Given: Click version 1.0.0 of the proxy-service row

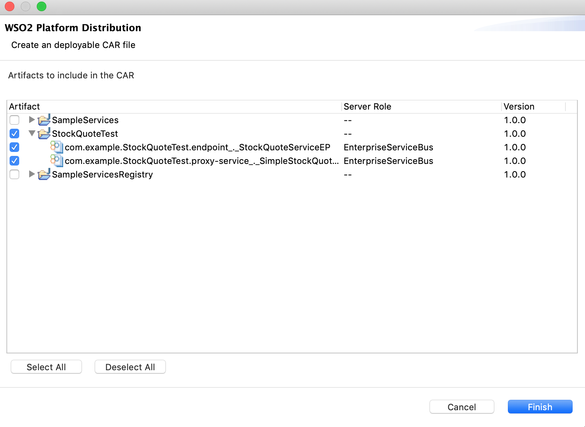Looking at the screenshot, I should (x=515, y=161).
